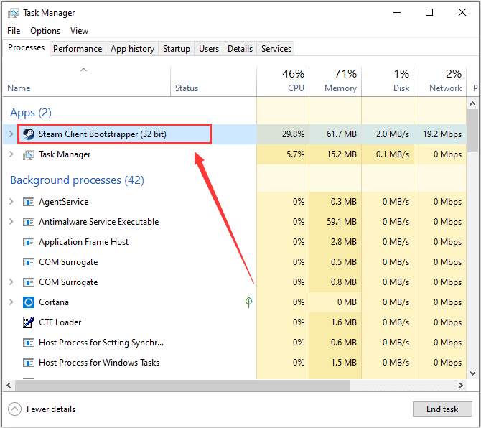Sort by the Disk column header
481x428 pixels.
point(388,82)
